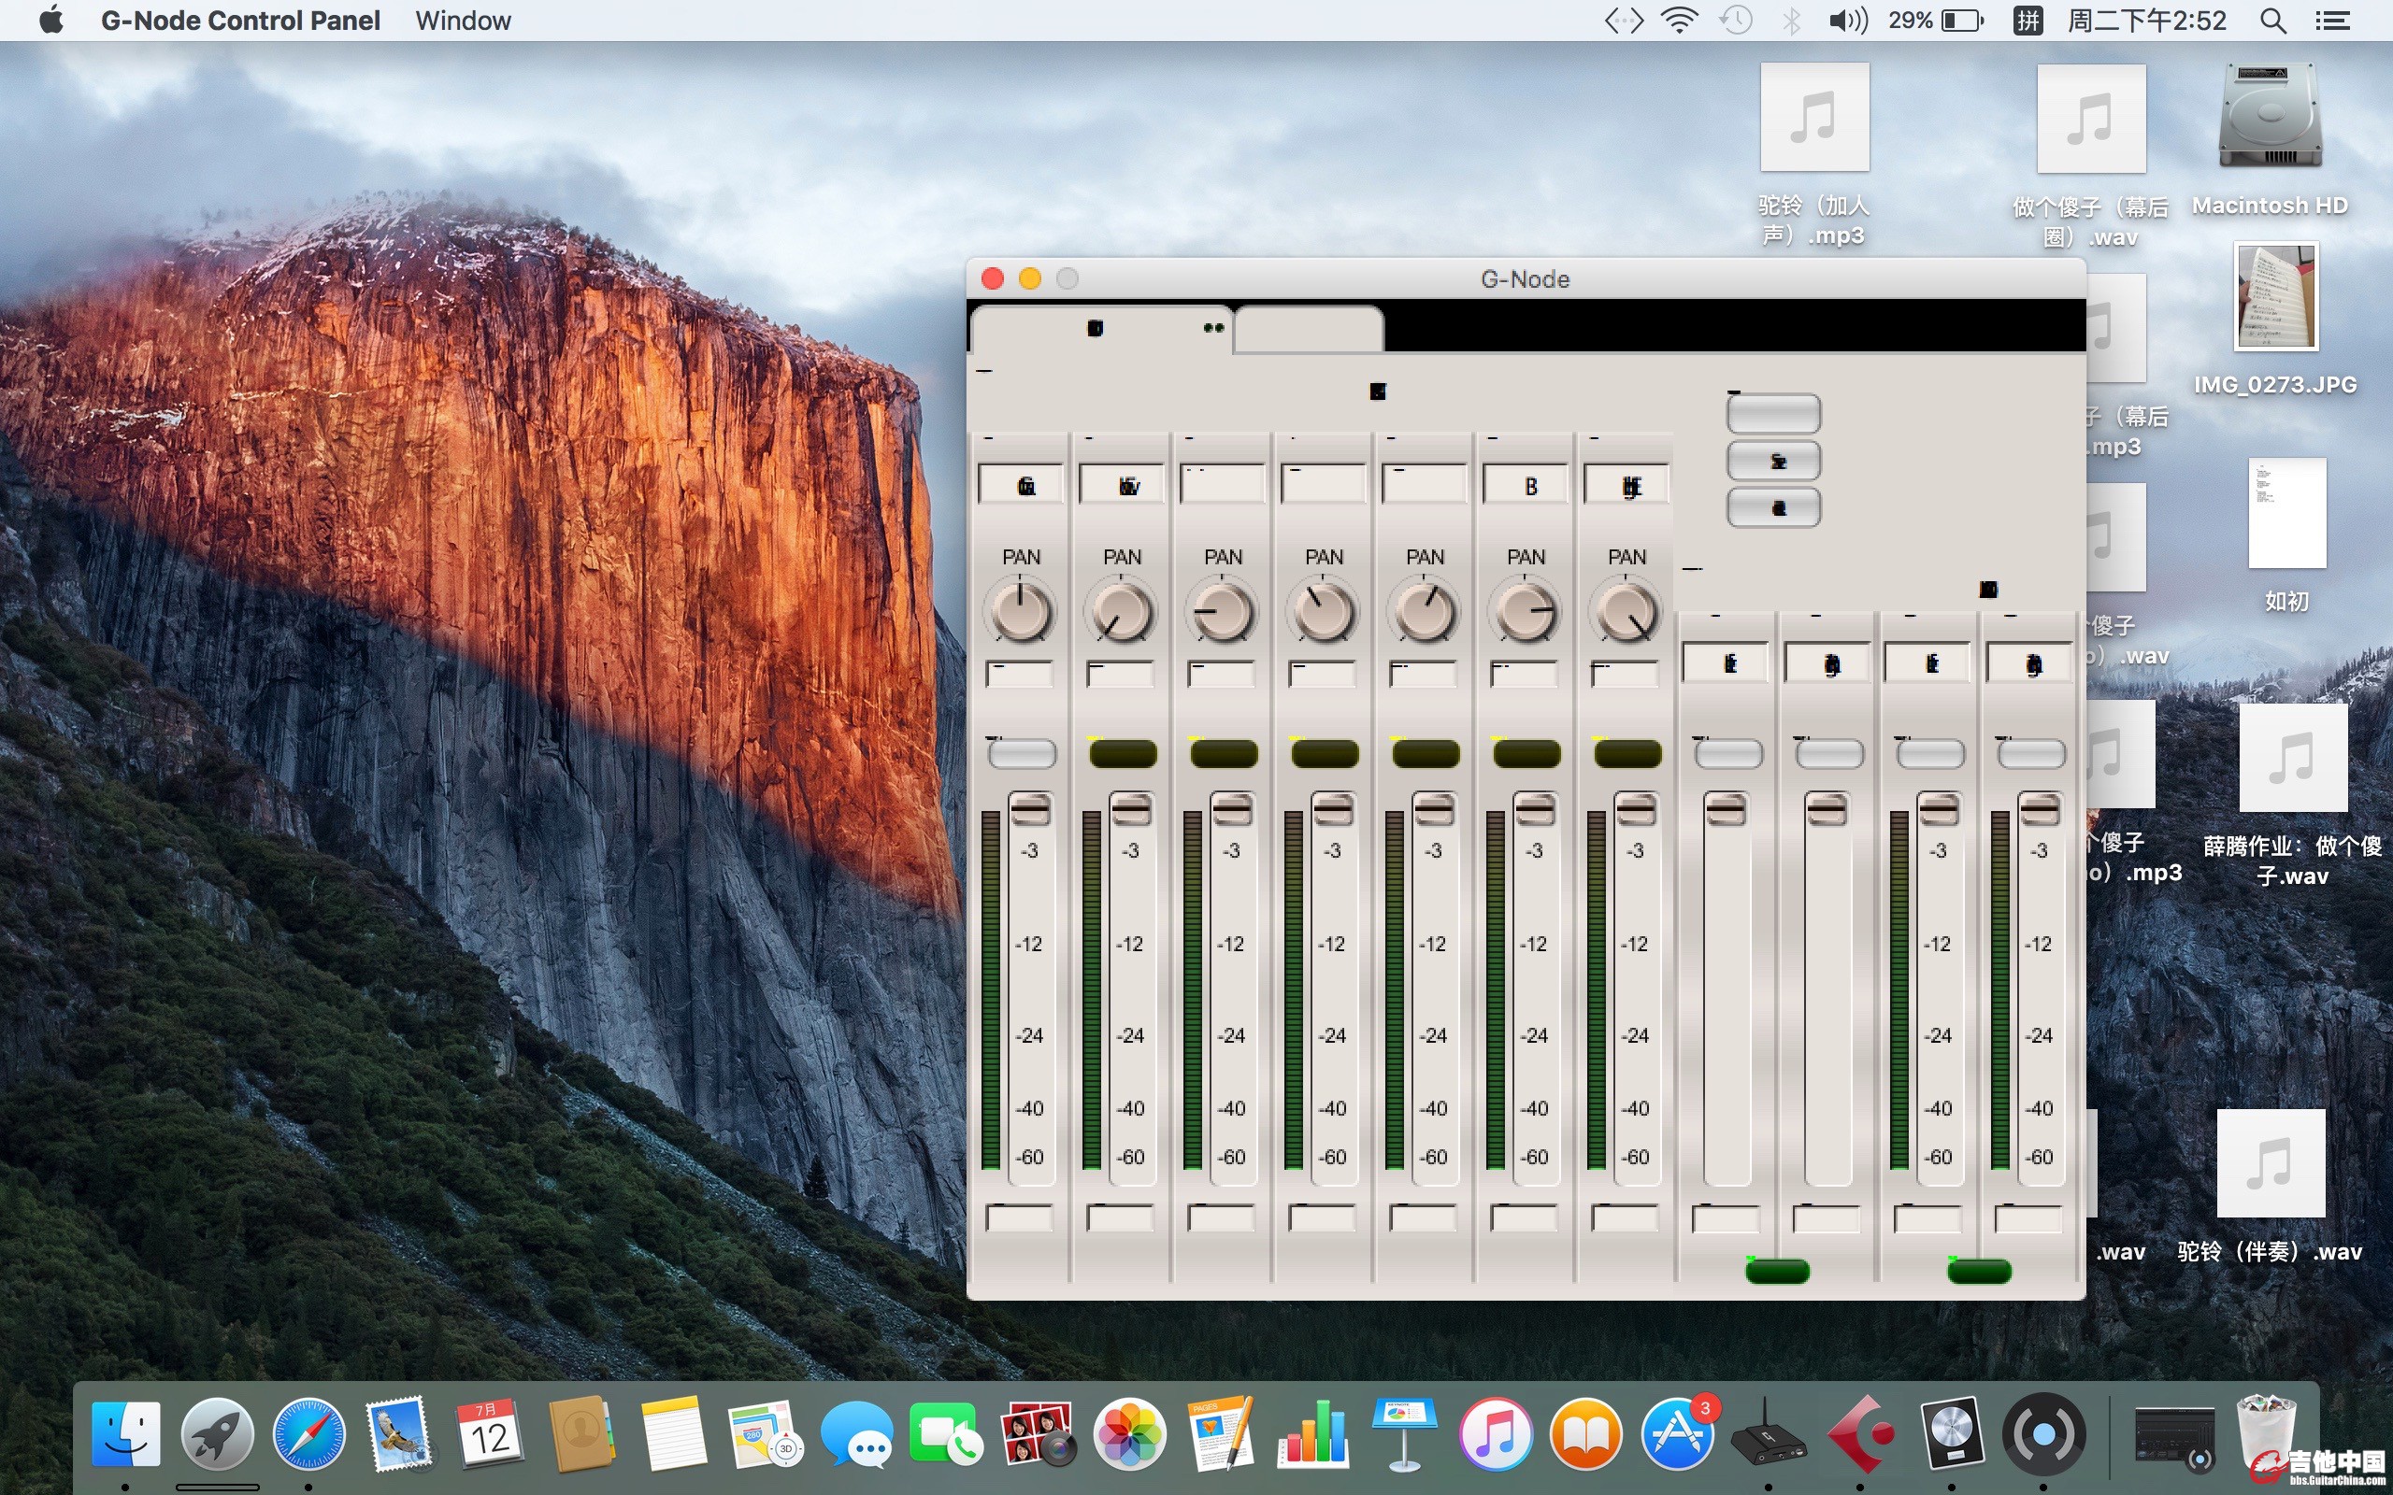This screenshot has width=2393, height=1495.
Task: Click the bottom button of three stacked buttons
Action: click(1773, 508)
